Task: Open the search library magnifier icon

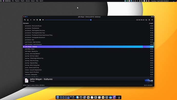Action: pos(25,20)
